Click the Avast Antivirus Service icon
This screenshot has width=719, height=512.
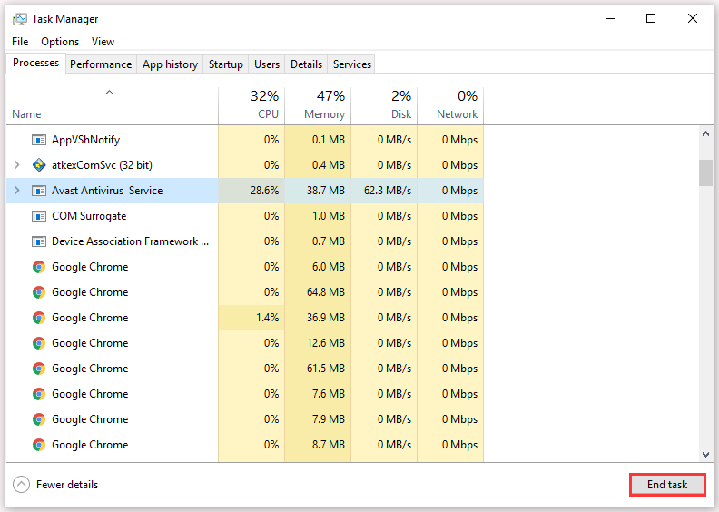tap(39, 191)
